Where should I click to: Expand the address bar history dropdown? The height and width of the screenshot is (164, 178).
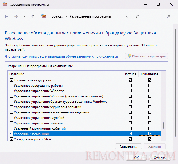coord(127,17)
